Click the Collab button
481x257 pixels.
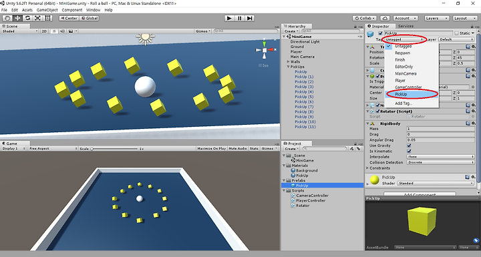[x=365, y=18]
